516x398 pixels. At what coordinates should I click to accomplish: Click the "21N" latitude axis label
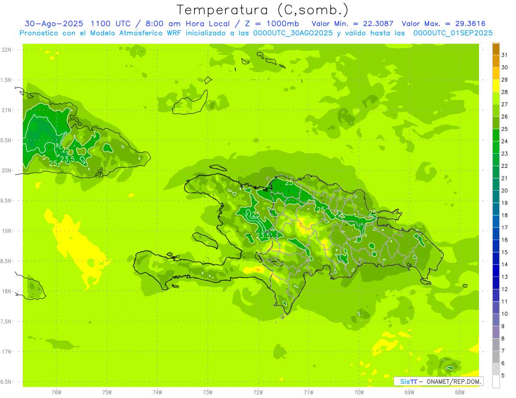(6, 110)
